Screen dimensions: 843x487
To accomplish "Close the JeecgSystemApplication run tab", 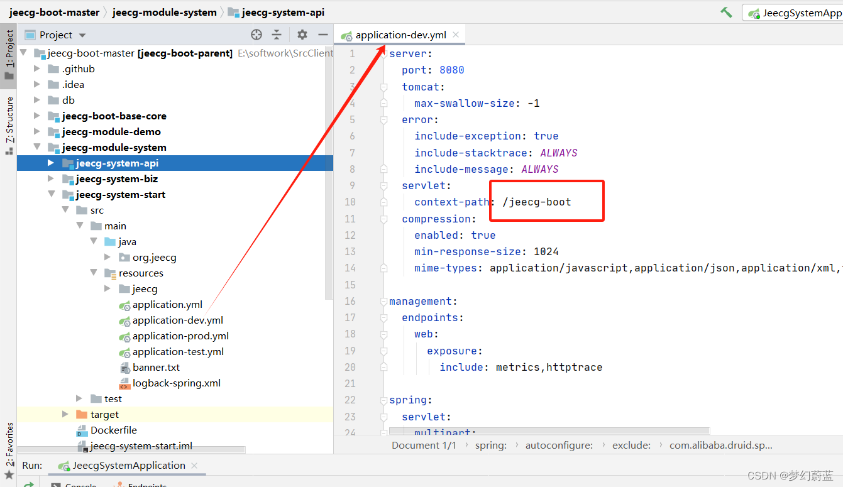I will [195, 466].
